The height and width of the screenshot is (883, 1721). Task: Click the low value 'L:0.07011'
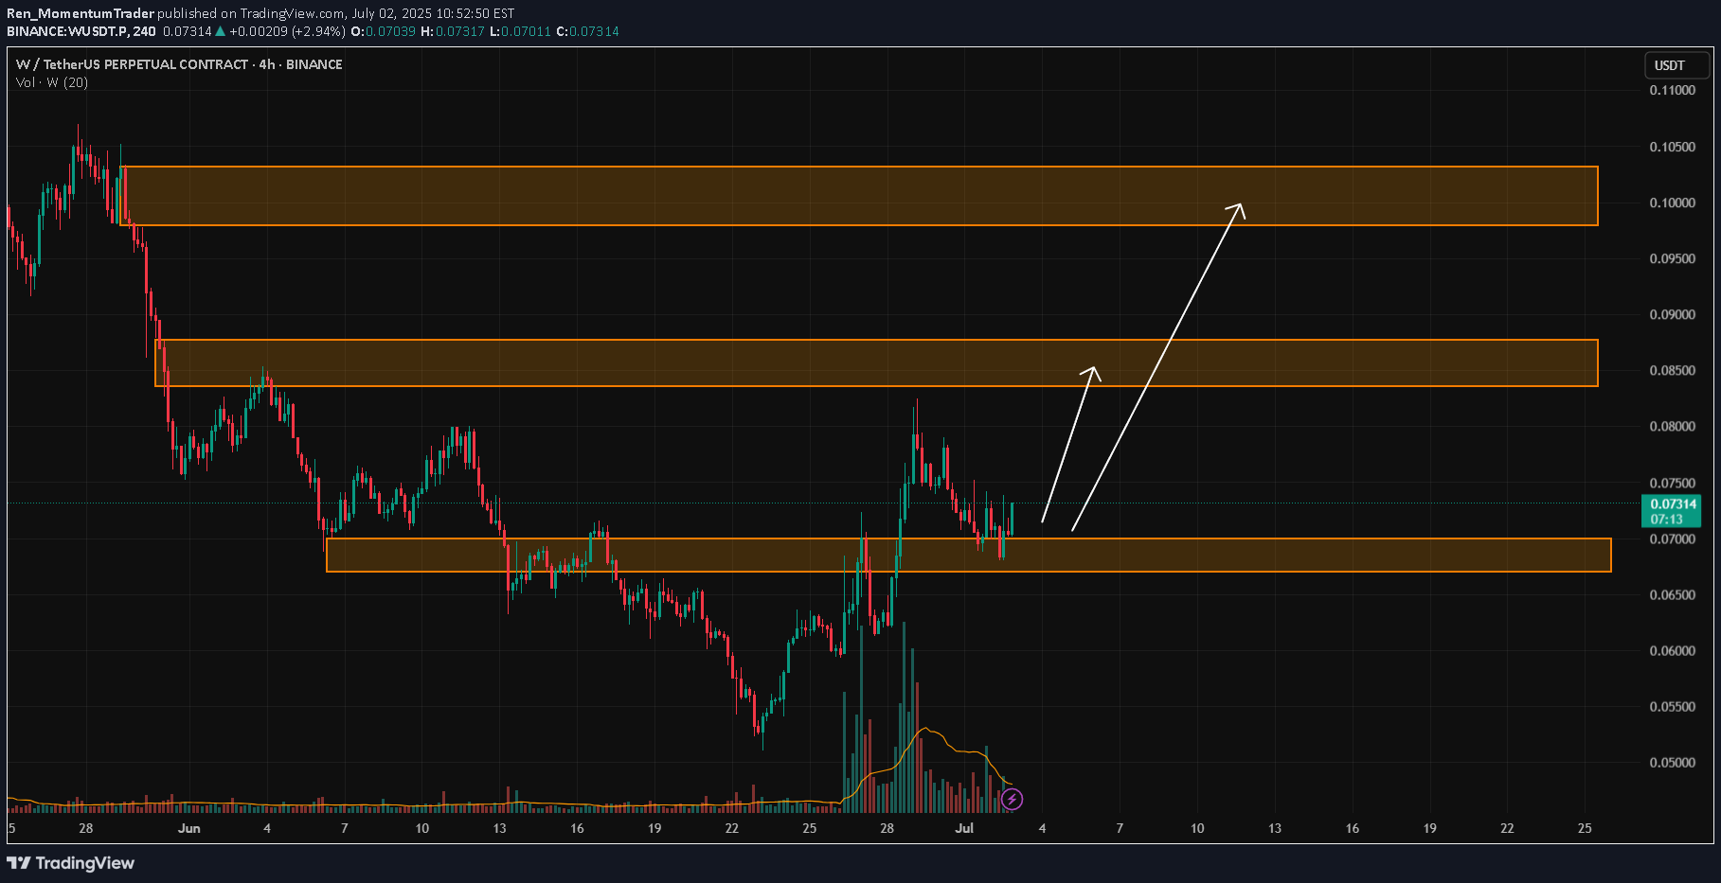click(x=520, y=31)
